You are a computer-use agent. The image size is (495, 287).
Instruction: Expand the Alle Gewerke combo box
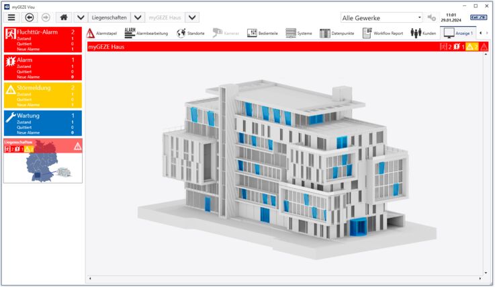pos(381,18)
